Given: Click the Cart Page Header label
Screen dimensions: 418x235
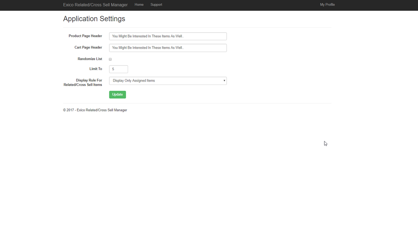Looking at the screenshot, I should point(88,47).
